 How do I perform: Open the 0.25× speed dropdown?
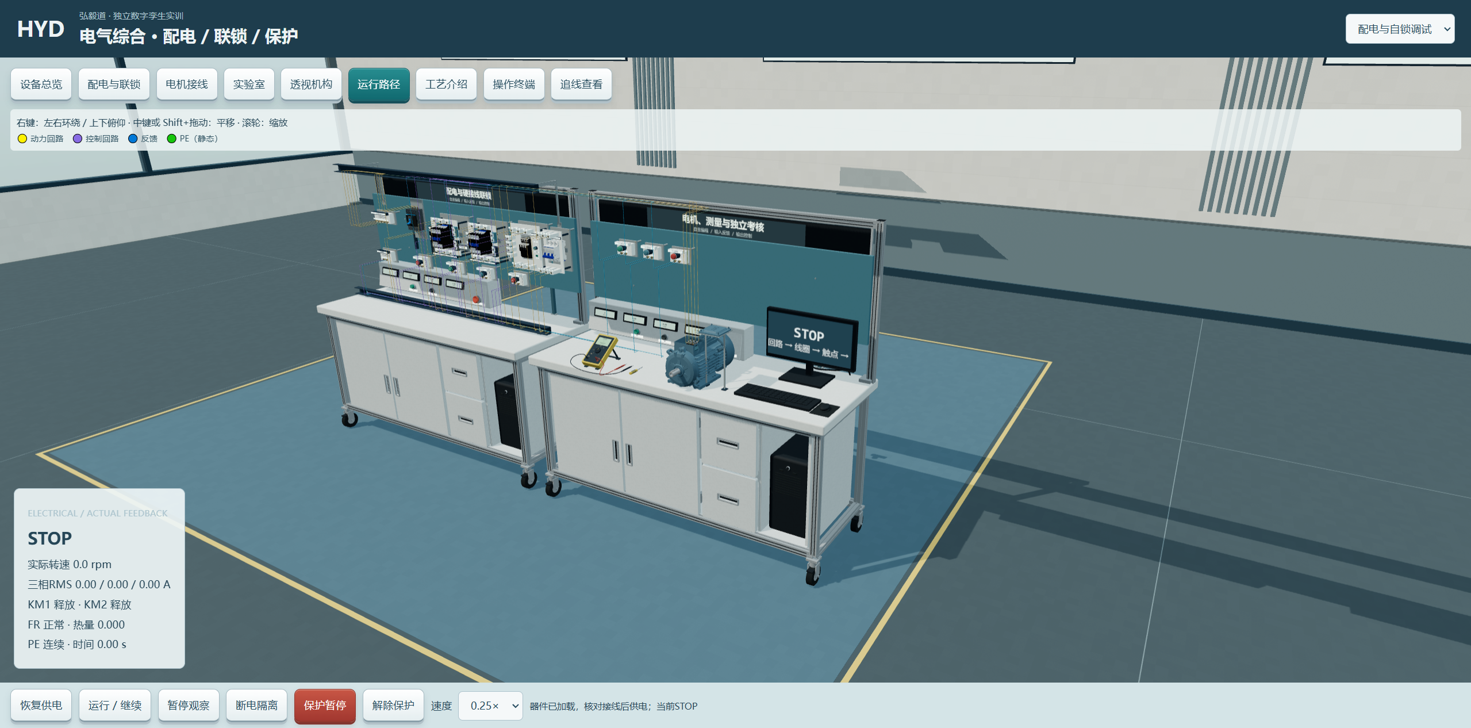click(x=490, y=706)
